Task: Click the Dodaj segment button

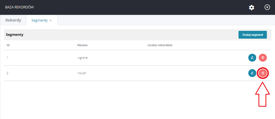Action: (x=253, y=35)
